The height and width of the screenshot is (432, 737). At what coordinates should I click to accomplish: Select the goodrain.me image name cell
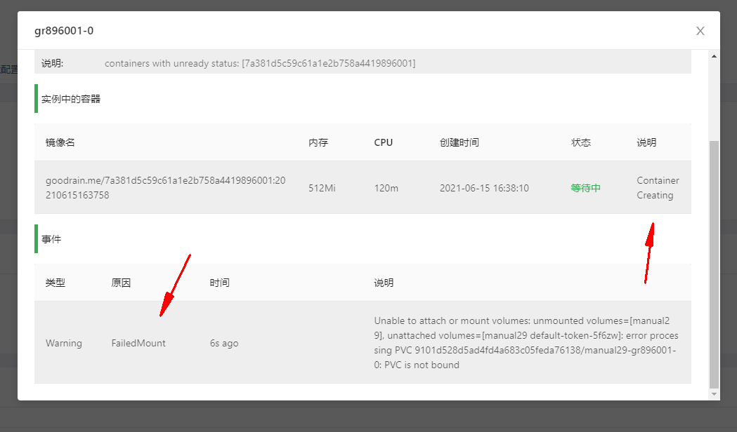[165, 188]
